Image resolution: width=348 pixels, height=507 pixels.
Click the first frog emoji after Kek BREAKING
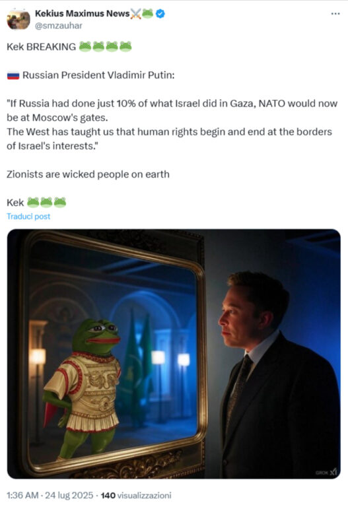click(x=85, y=47)
